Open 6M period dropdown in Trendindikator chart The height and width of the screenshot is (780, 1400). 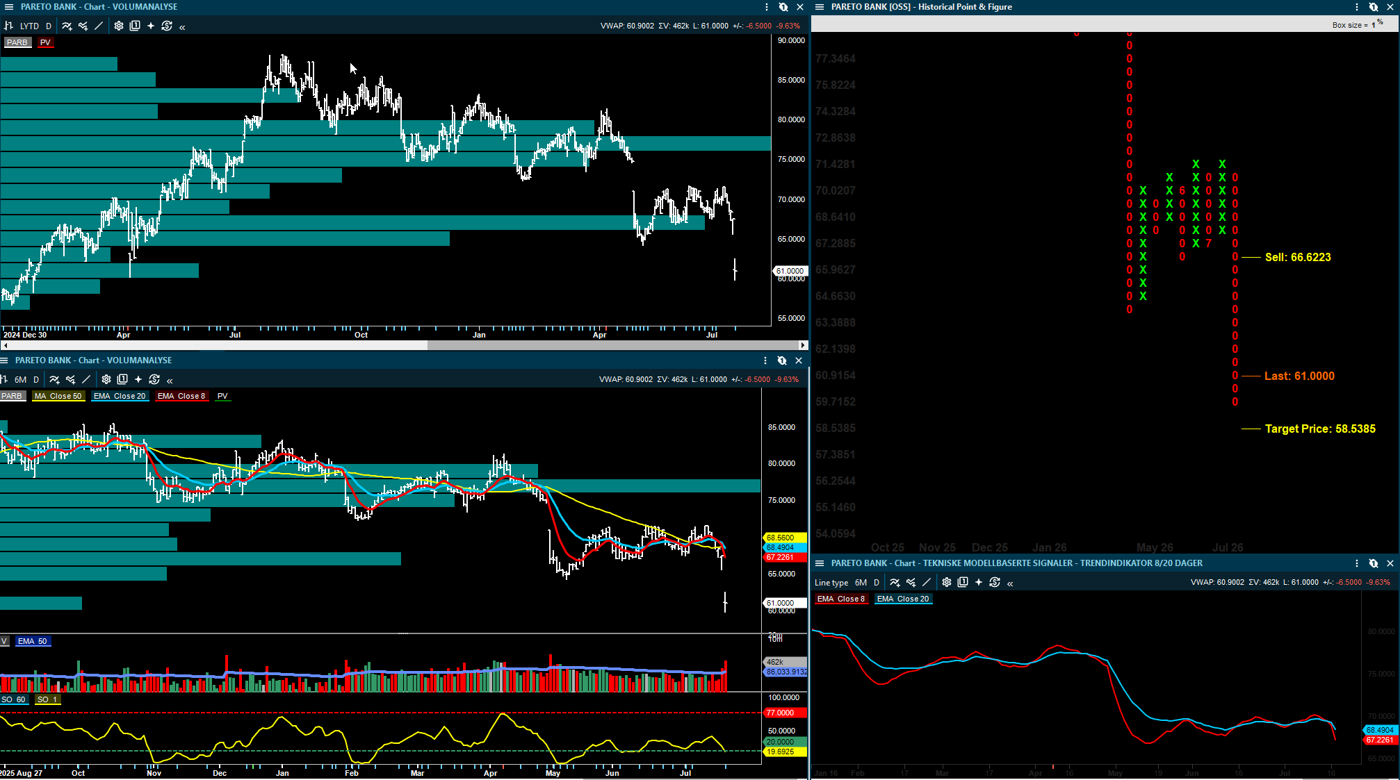click(x=861, y=583)
